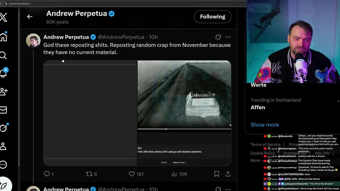This screenshot has width=340, height=191.
Task: Repost the post with 8 reposts
Action: point(91,174)
